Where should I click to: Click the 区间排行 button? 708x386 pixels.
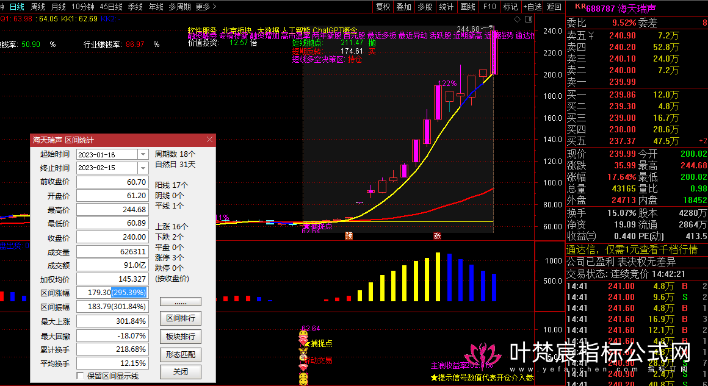click(181, 318)
